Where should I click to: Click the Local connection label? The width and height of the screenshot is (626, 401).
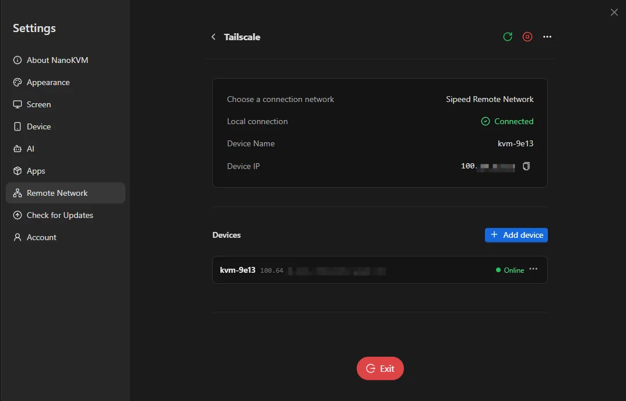click(x=257, y=121)
